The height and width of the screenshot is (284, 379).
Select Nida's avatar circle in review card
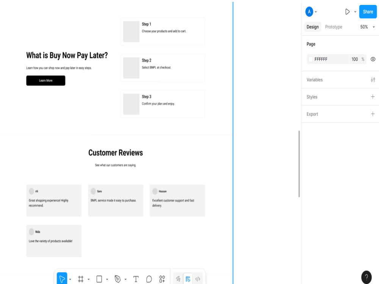[x=31, y=232]
